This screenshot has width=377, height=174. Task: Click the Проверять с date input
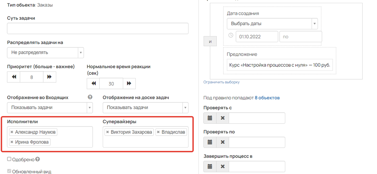(x=257, y=118)
